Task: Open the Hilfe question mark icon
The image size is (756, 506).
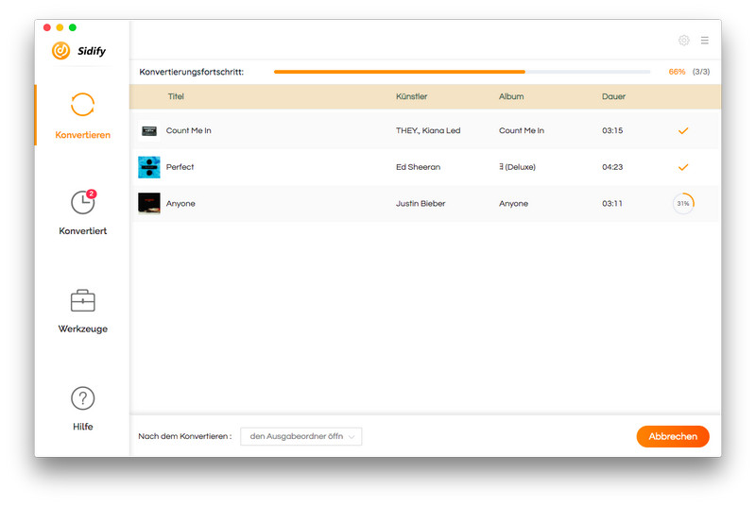Action: pos(83,398)
